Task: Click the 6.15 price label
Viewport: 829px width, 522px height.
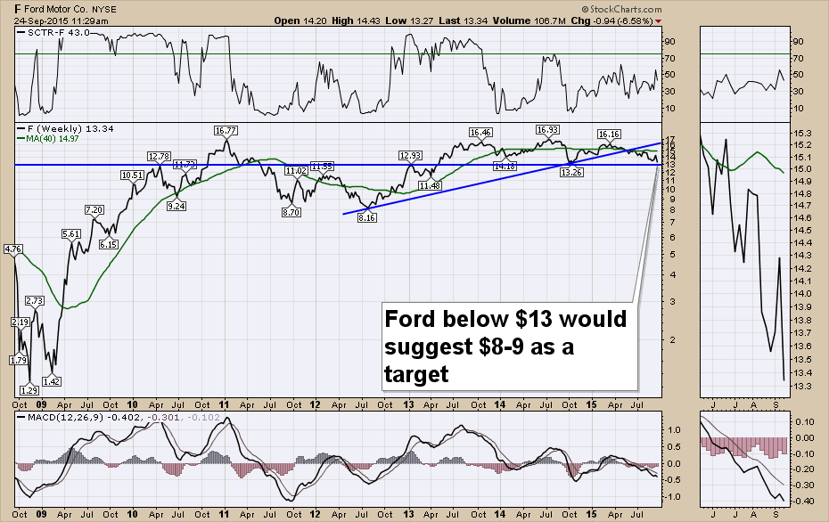Action: coord(109,244)
